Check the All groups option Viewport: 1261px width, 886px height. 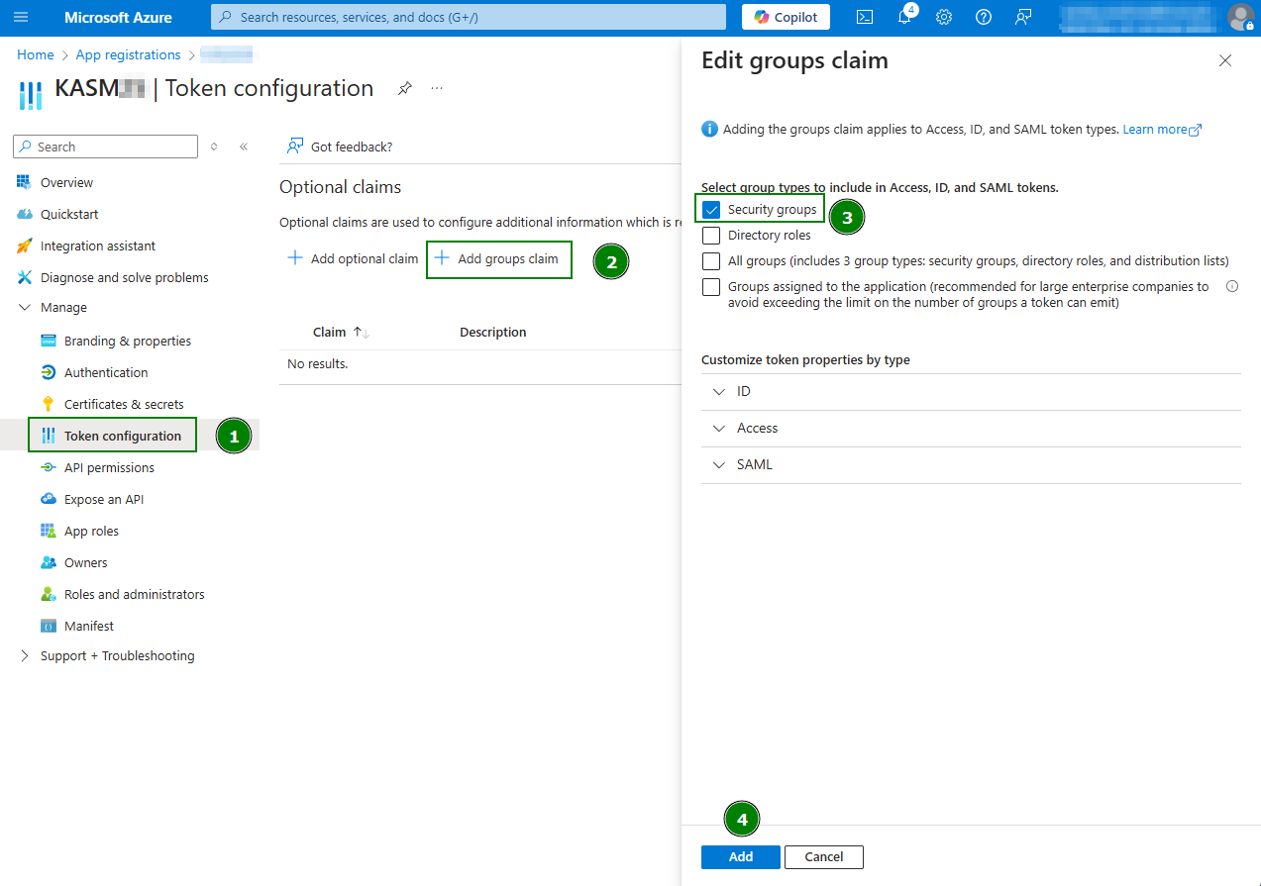709,260
